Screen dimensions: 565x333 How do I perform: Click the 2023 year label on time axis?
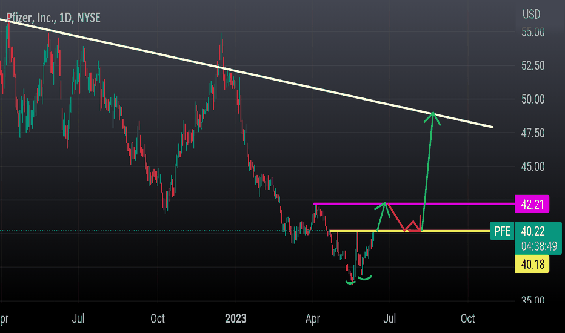(236, 318)
